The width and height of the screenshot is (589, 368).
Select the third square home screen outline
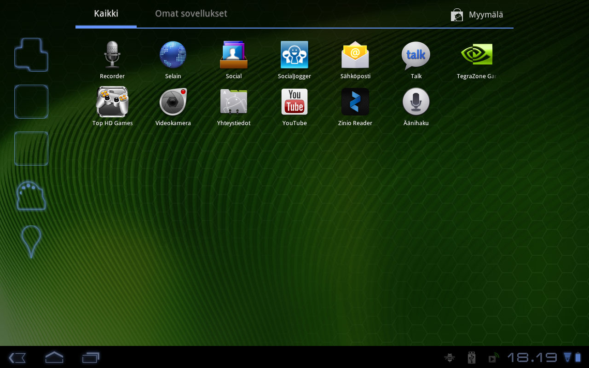pyautogui.click(x=31, y=149)
